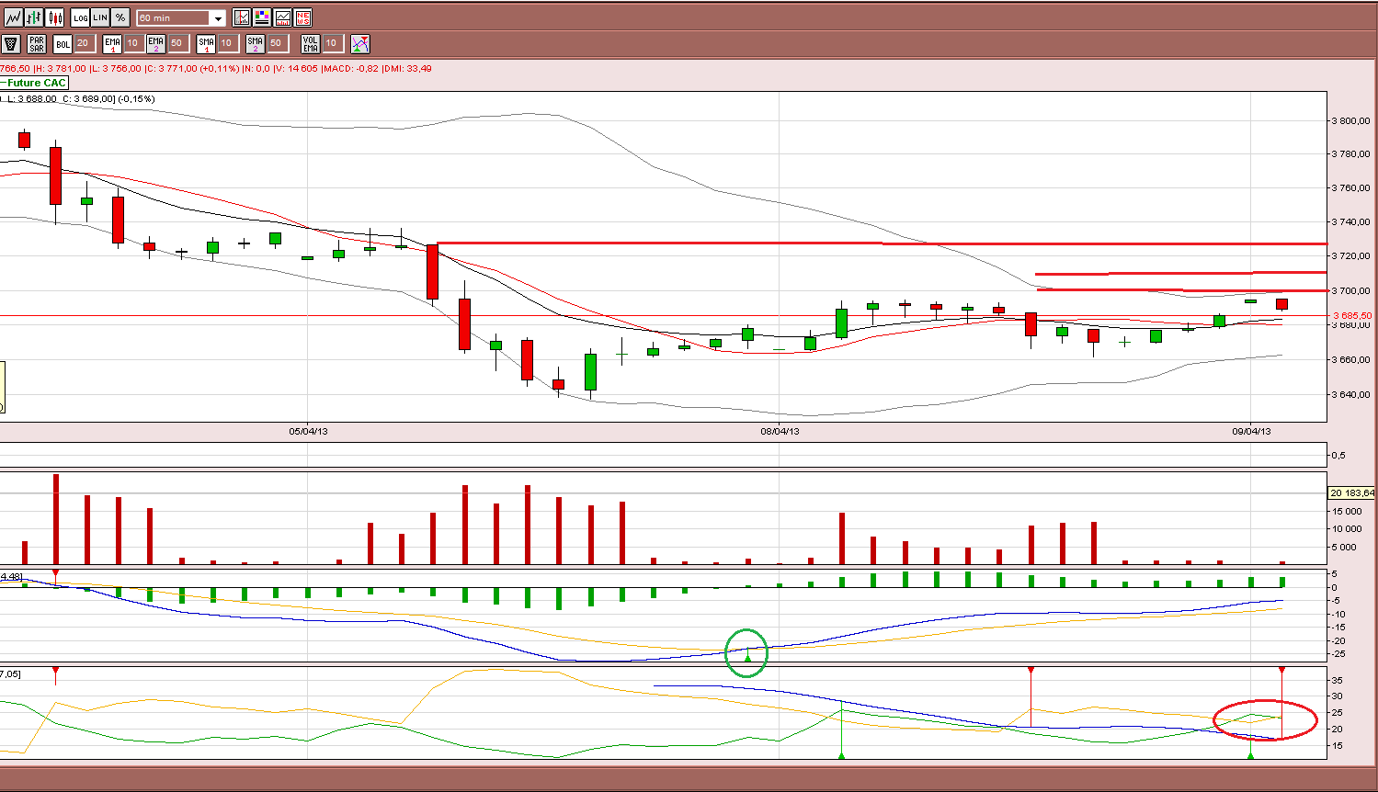Click the 3 720,00 price axis label
This screenshot has width=1378, height=792.
pyautogui.click(x=1350, y=255)
